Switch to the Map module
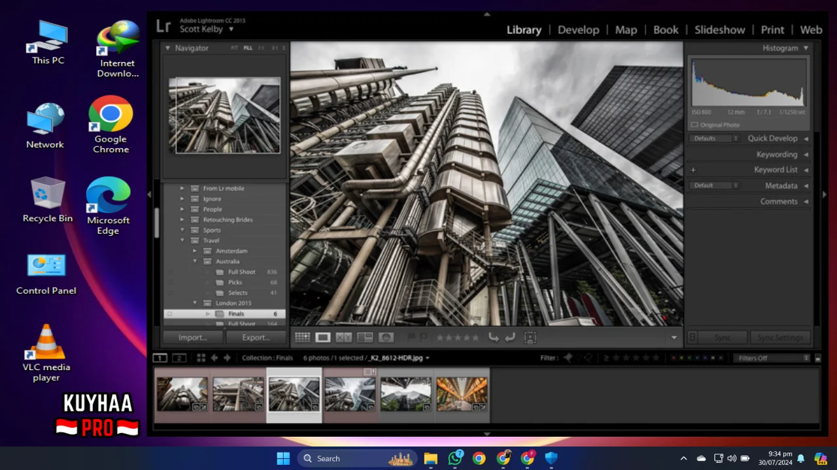The width and height of the screenshot is (837, 470). coord(626,30)
